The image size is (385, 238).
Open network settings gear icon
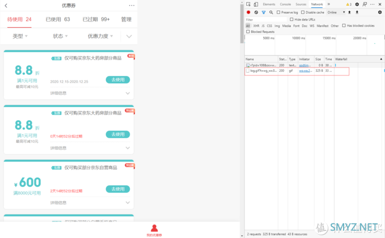(380, 12)
